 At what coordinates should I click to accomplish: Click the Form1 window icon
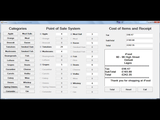(2, 22)
